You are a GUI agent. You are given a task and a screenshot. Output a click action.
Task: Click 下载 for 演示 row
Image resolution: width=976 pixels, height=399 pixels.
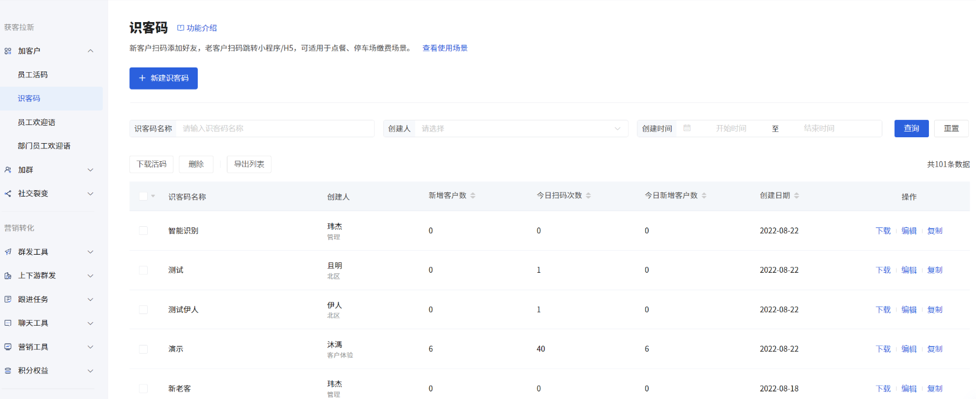pos(883,349)
